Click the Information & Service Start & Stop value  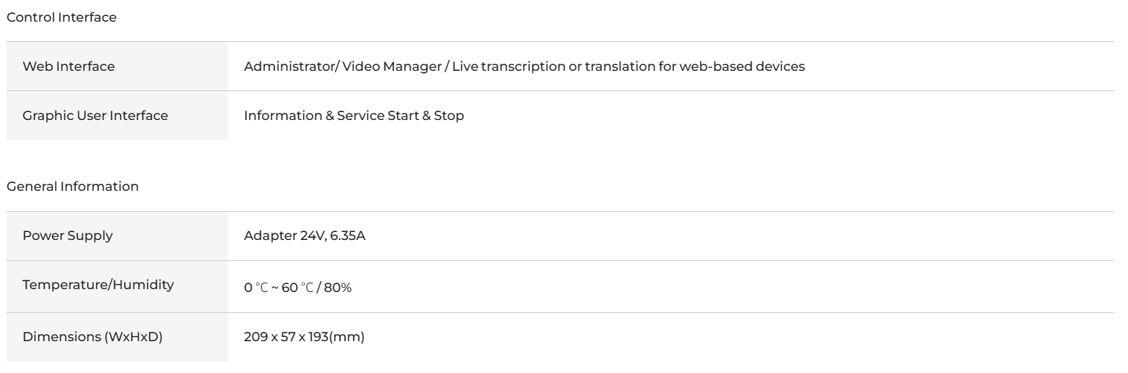[x=354, y=116]
